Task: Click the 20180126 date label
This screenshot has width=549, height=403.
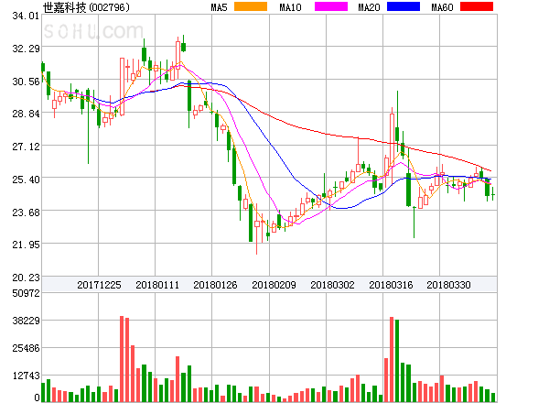Action: click(x=215, y=285)
